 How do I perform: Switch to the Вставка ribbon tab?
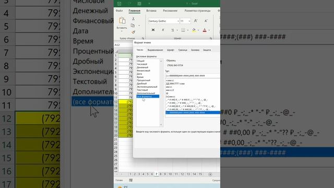coord(151,10)
